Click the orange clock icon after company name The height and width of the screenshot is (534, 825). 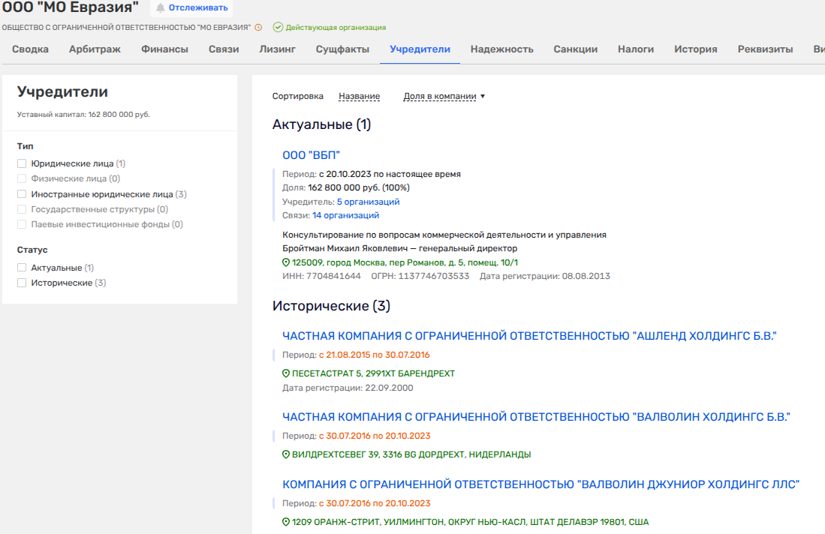(x=258, y=28)
